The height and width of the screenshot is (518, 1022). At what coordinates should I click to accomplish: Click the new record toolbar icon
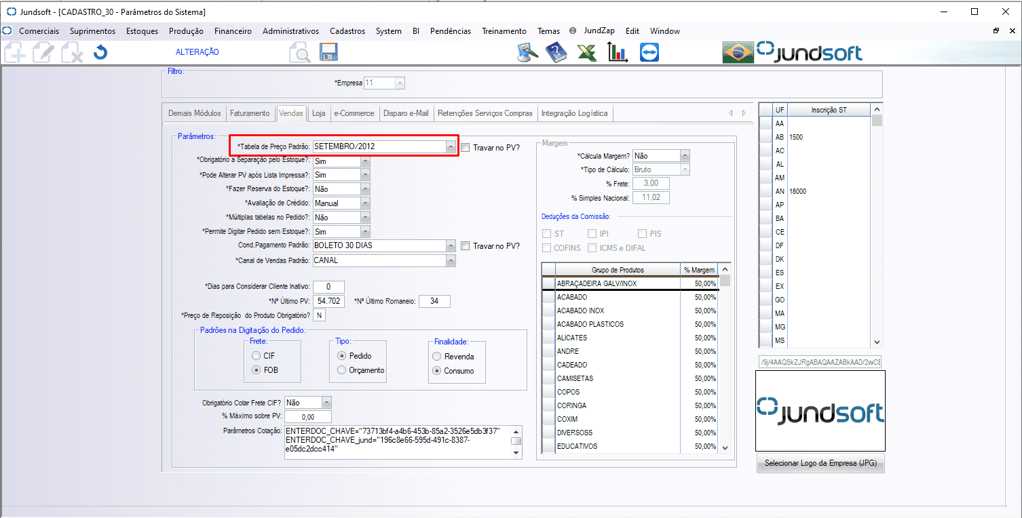pos(15,53)
